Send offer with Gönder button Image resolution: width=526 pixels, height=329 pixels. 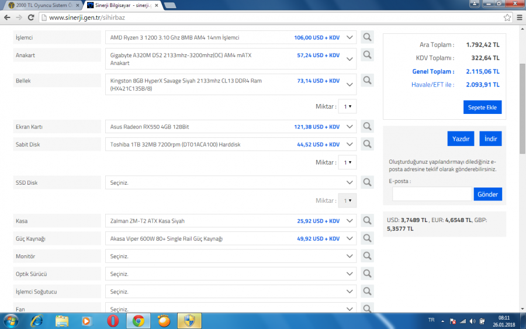click(488, 194)
